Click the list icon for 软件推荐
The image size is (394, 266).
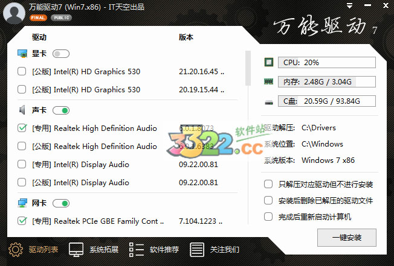[137, 250]
